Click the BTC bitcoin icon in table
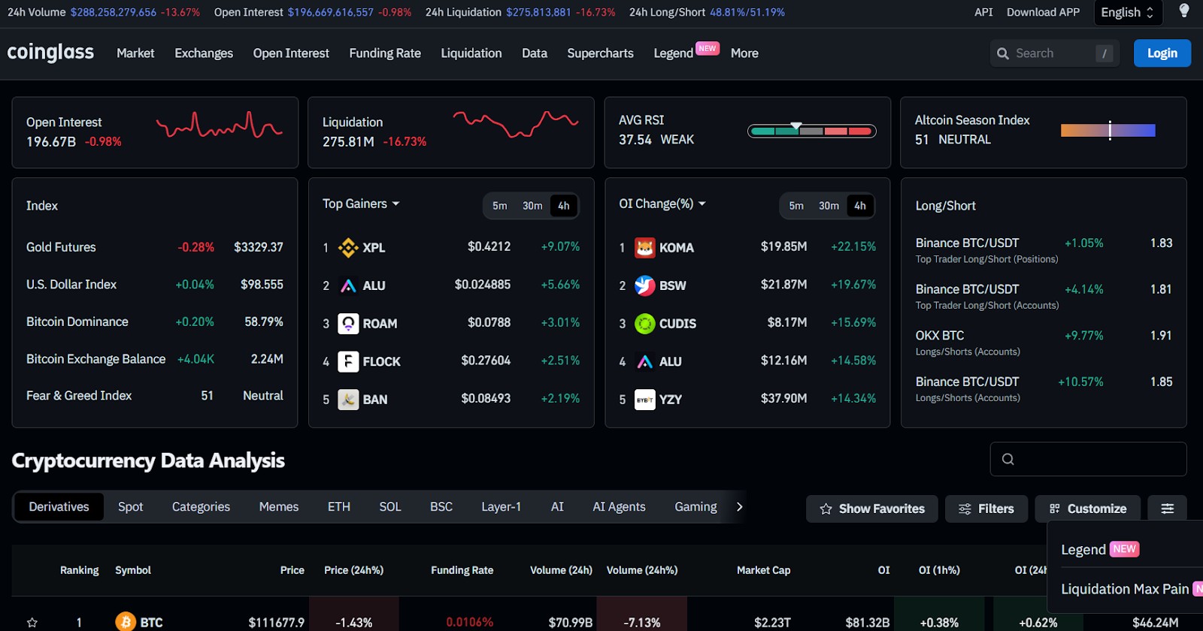This screenshot has width=1203, height=631. 126,622
